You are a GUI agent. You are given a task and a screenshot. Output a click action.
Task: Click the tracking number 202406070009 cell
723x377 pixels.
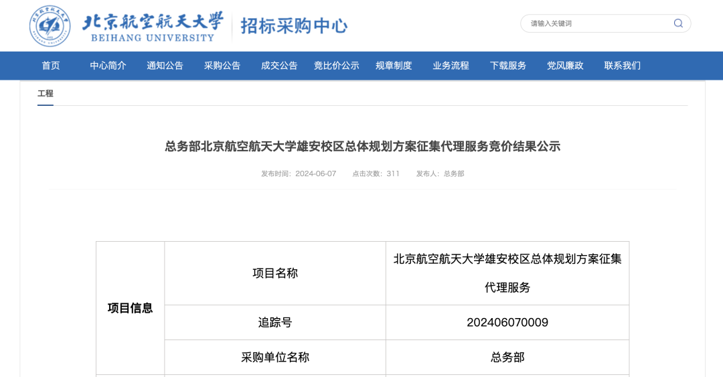point(507,323)
